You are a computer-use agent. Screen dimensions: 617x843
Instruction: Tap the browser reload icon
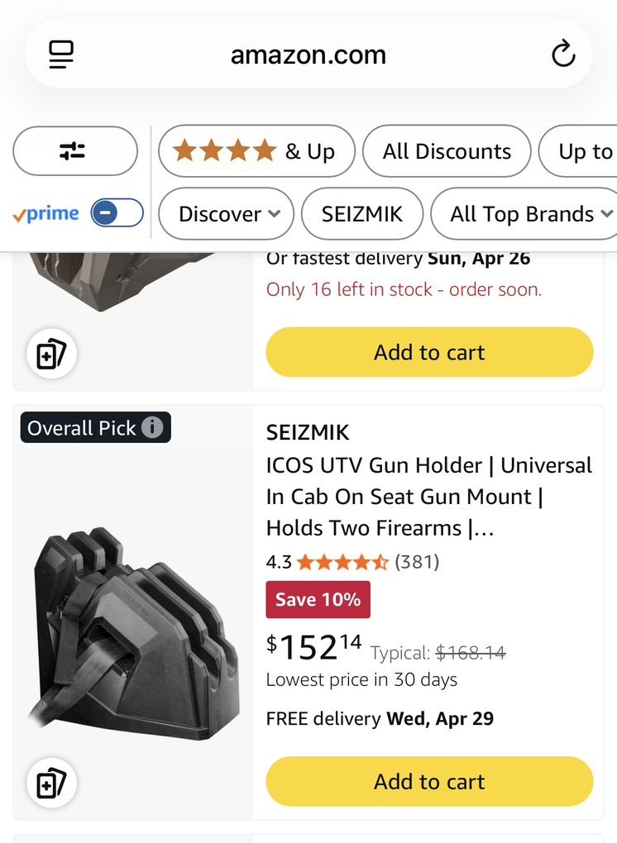[563, 55]
